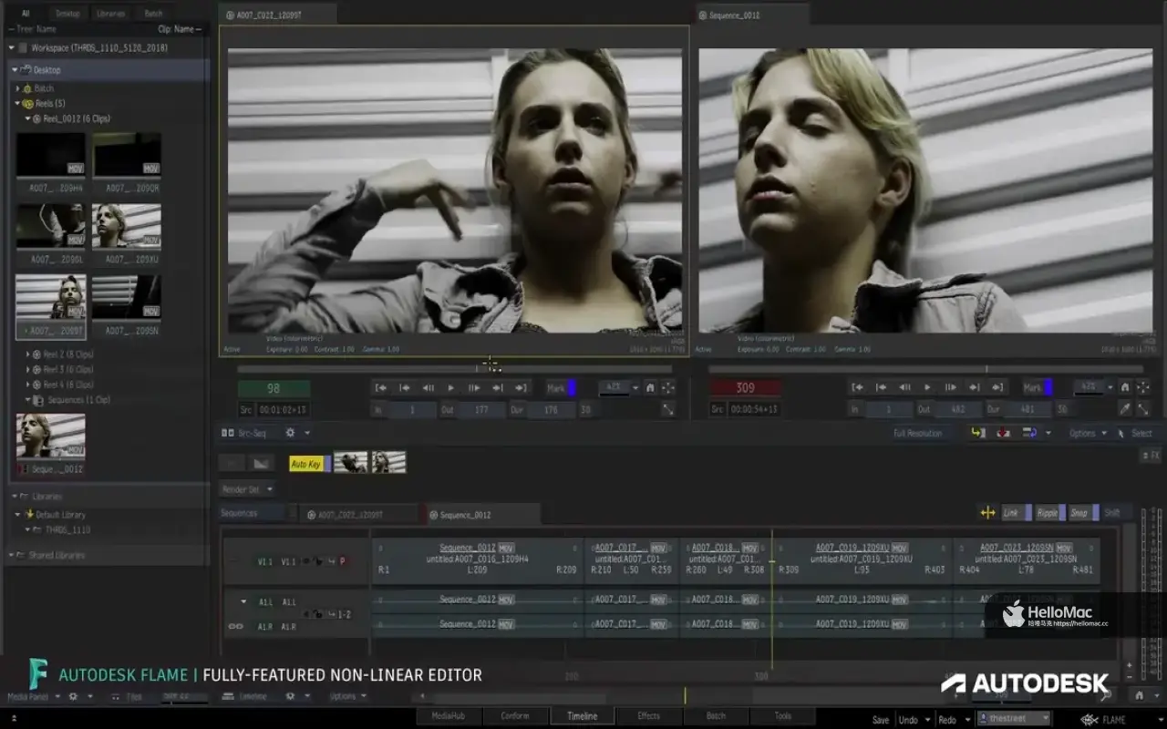Select the A007_...209XU clip thumbnail

click(126, 227)
